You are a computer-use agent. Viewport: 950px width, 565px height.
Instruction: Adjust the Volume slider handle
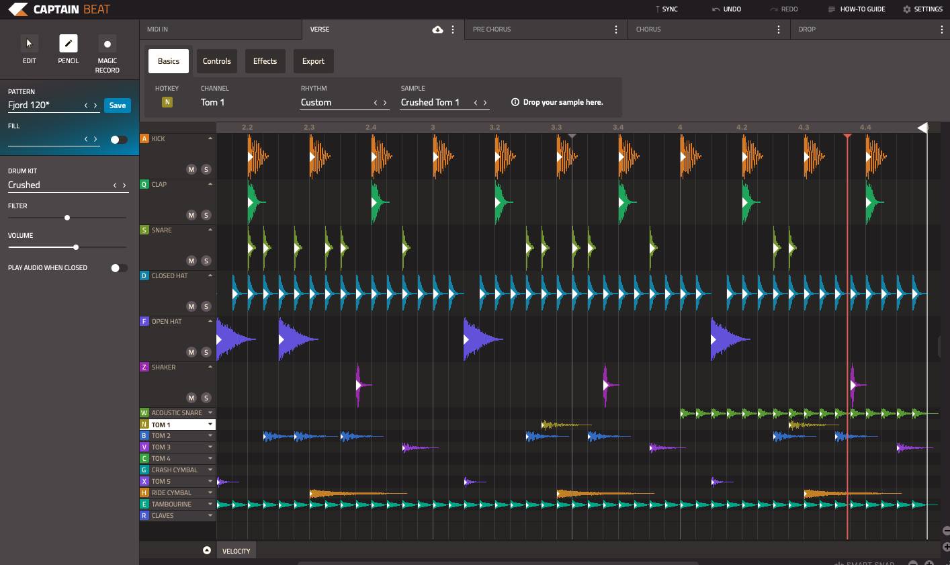[x=76, y=247]
